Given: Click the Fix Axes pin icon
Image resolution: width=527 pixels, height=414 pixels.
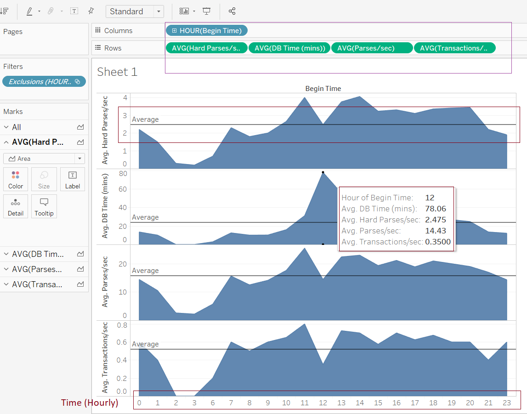Looking at the screenshot, I should (x=91, y=11).
